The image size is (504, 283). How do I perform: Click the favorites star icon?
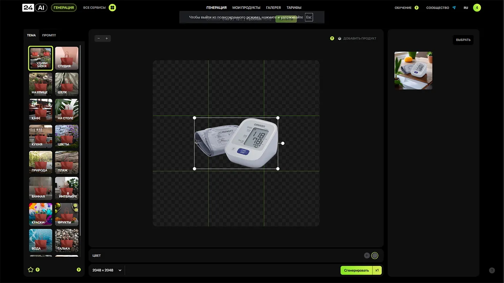[31, 270]
